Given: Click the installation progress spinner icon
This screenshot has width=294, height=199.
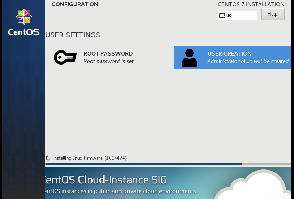Looking at the screenshot, I should tap(48, 158).
